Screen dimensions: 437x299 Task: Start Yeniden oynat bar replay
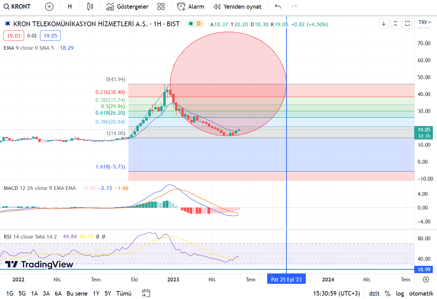click(x=237, y=7)
